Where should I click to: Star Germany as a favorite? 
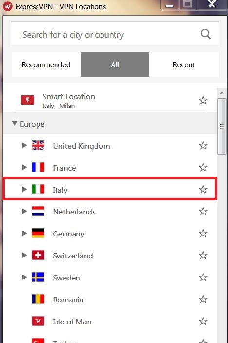pos(203,233)
